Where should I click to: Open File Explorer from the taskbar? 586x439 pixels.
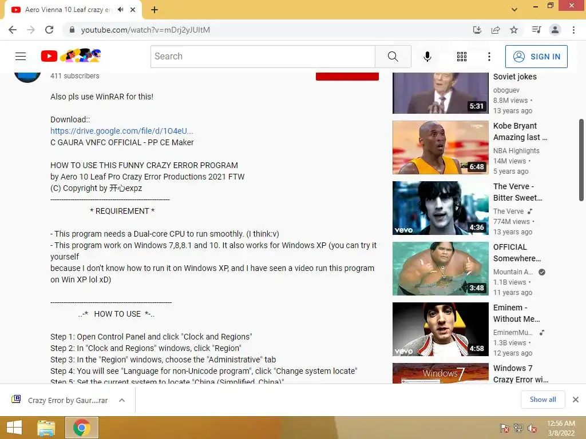click(46, 428)
